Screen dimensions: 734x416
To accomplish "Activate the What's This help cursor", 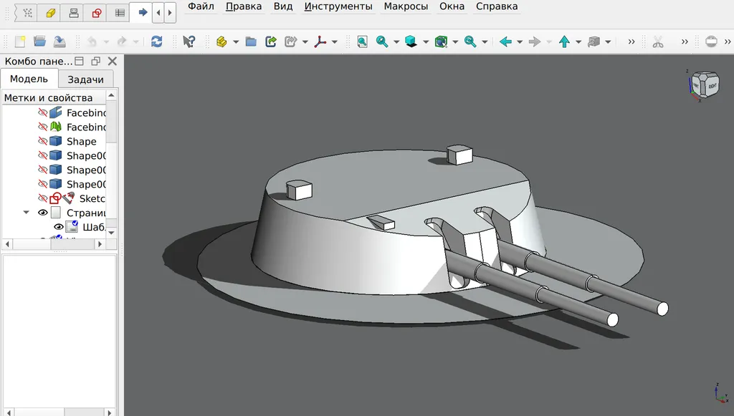I will (x=189, y=42).
